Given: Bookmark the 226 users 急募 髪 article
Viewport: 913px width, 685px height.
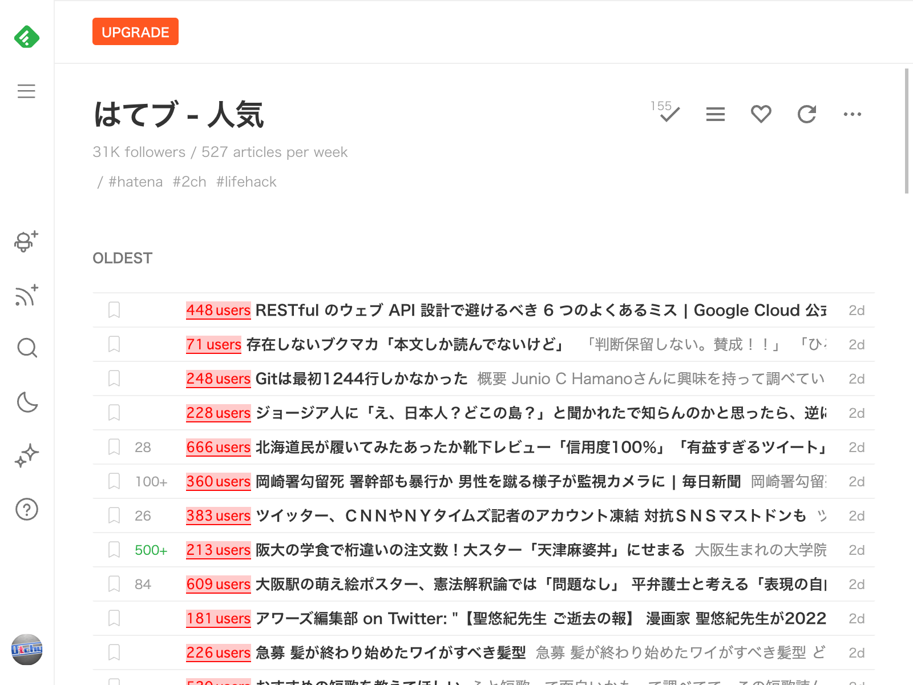Looking at the screenshot, I should point(114,652).
